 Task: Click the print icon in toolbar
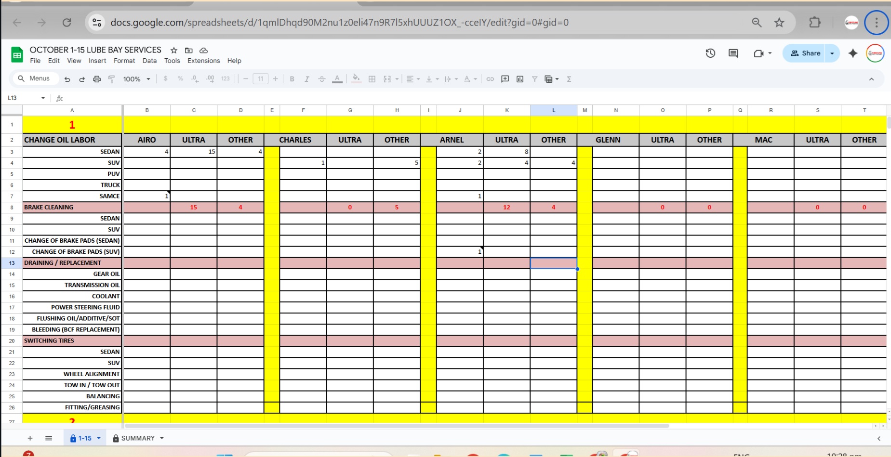tap(97, 79)
